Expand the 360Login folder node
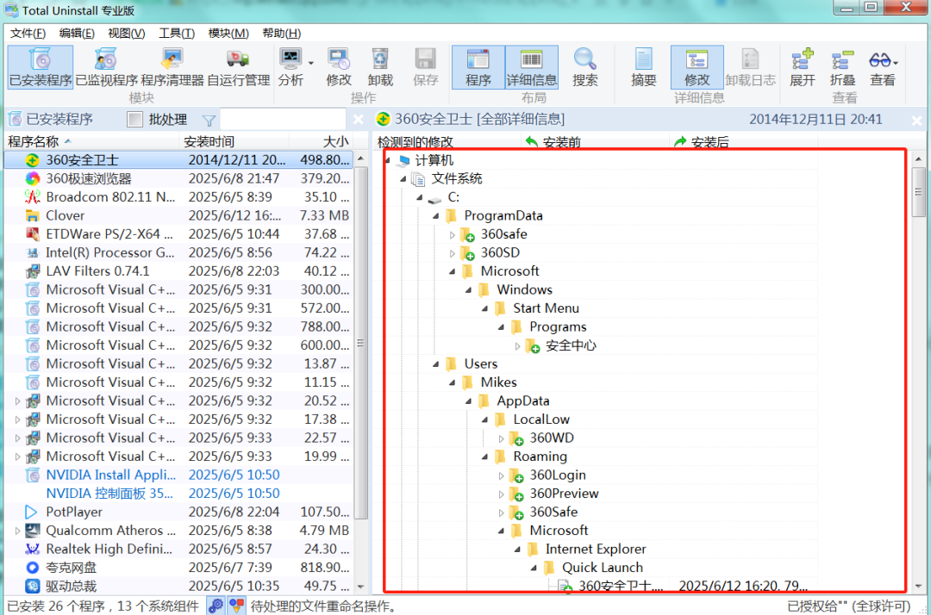Image resolution: width=931 pixels, height=615 pixels. click(502, 475)
